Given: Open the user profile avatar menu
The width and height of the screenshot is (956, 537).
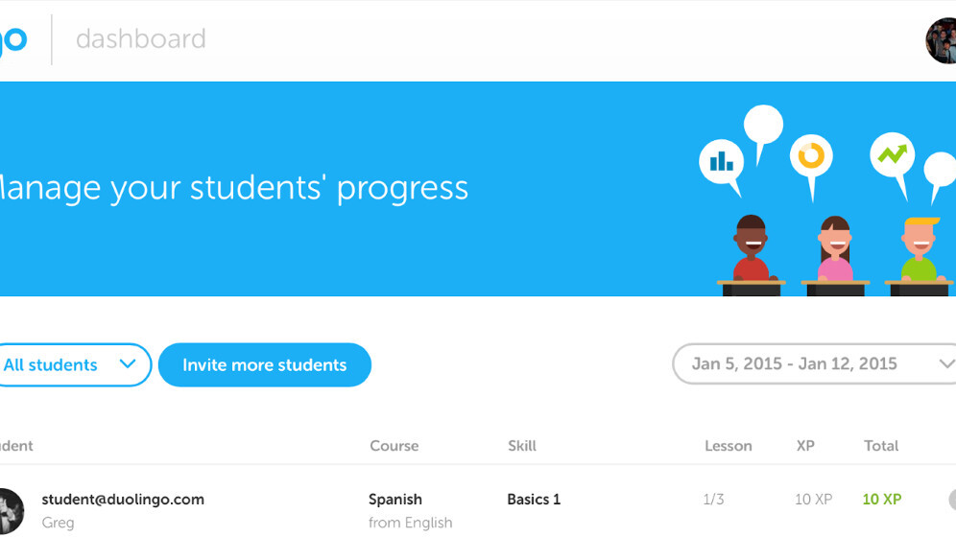Looking at the screenshot, I should pyautogui.click(x=942, y=41).
